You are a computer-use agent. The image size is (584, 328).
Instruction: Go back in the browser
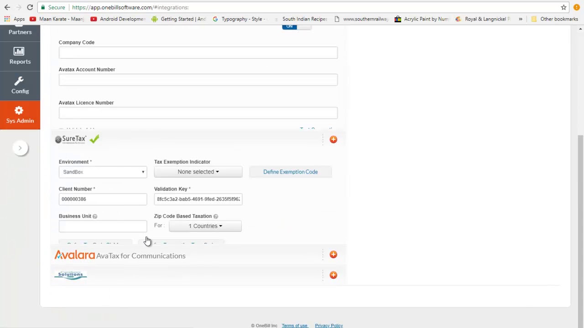coord(7,7)
